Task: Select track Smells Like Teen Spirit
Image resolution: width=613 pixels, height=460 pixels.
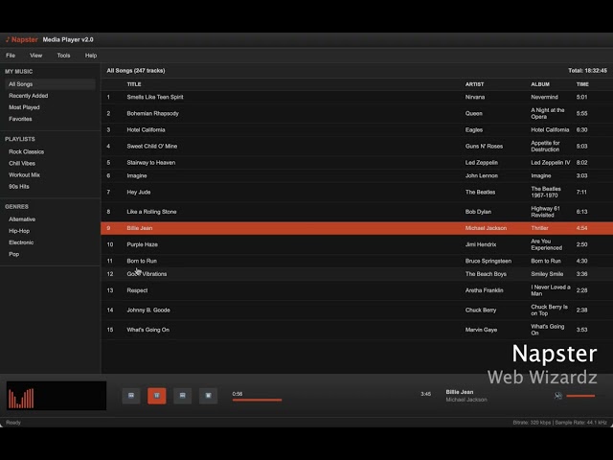Action: [x=155, y=97]
